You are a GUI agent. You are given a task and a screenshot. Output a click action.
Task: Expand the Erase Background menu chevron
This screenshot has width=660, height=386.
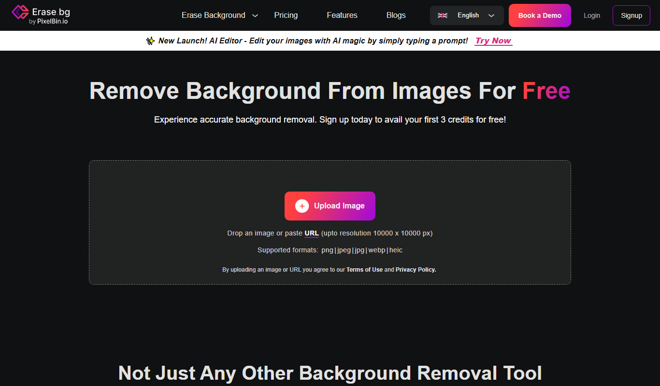click(255, 15)
